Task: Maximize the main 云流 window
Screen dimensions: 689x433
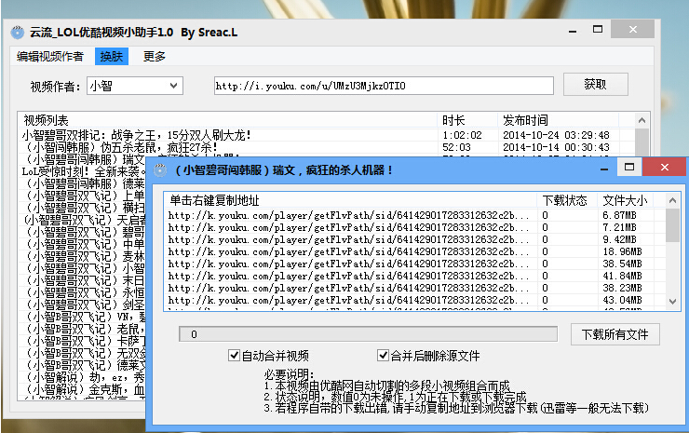Action: point(598,30)
